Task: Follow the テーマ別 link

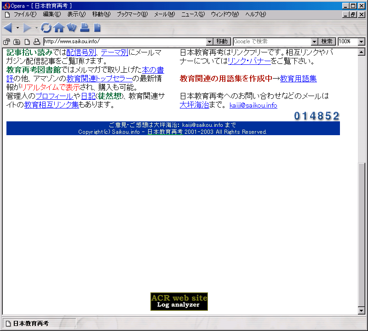Action: (115, 52)
